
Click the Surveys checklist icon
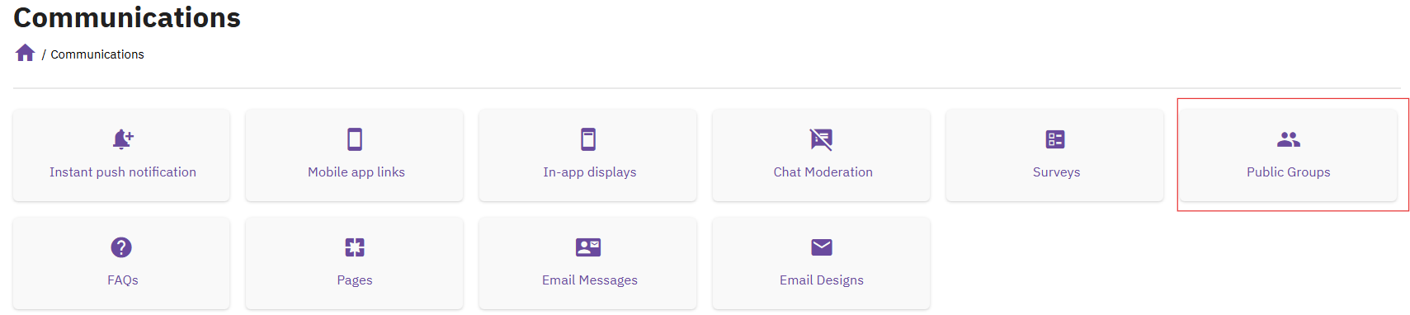(x=1055, y=139)
